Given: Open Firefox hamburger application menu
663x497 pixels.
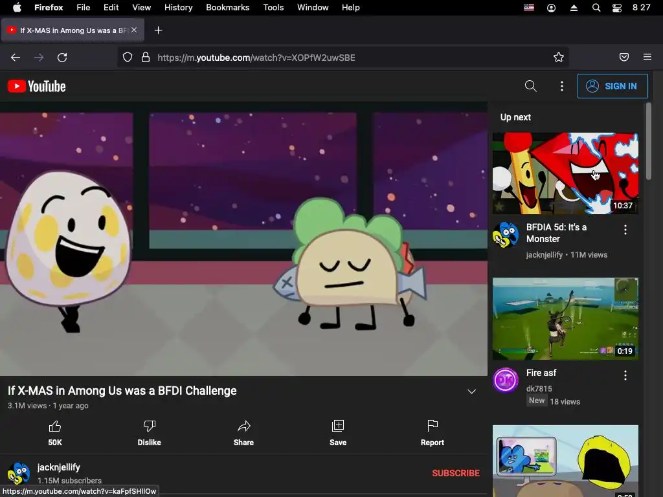Looking at the screenshot, I should 647,57.
